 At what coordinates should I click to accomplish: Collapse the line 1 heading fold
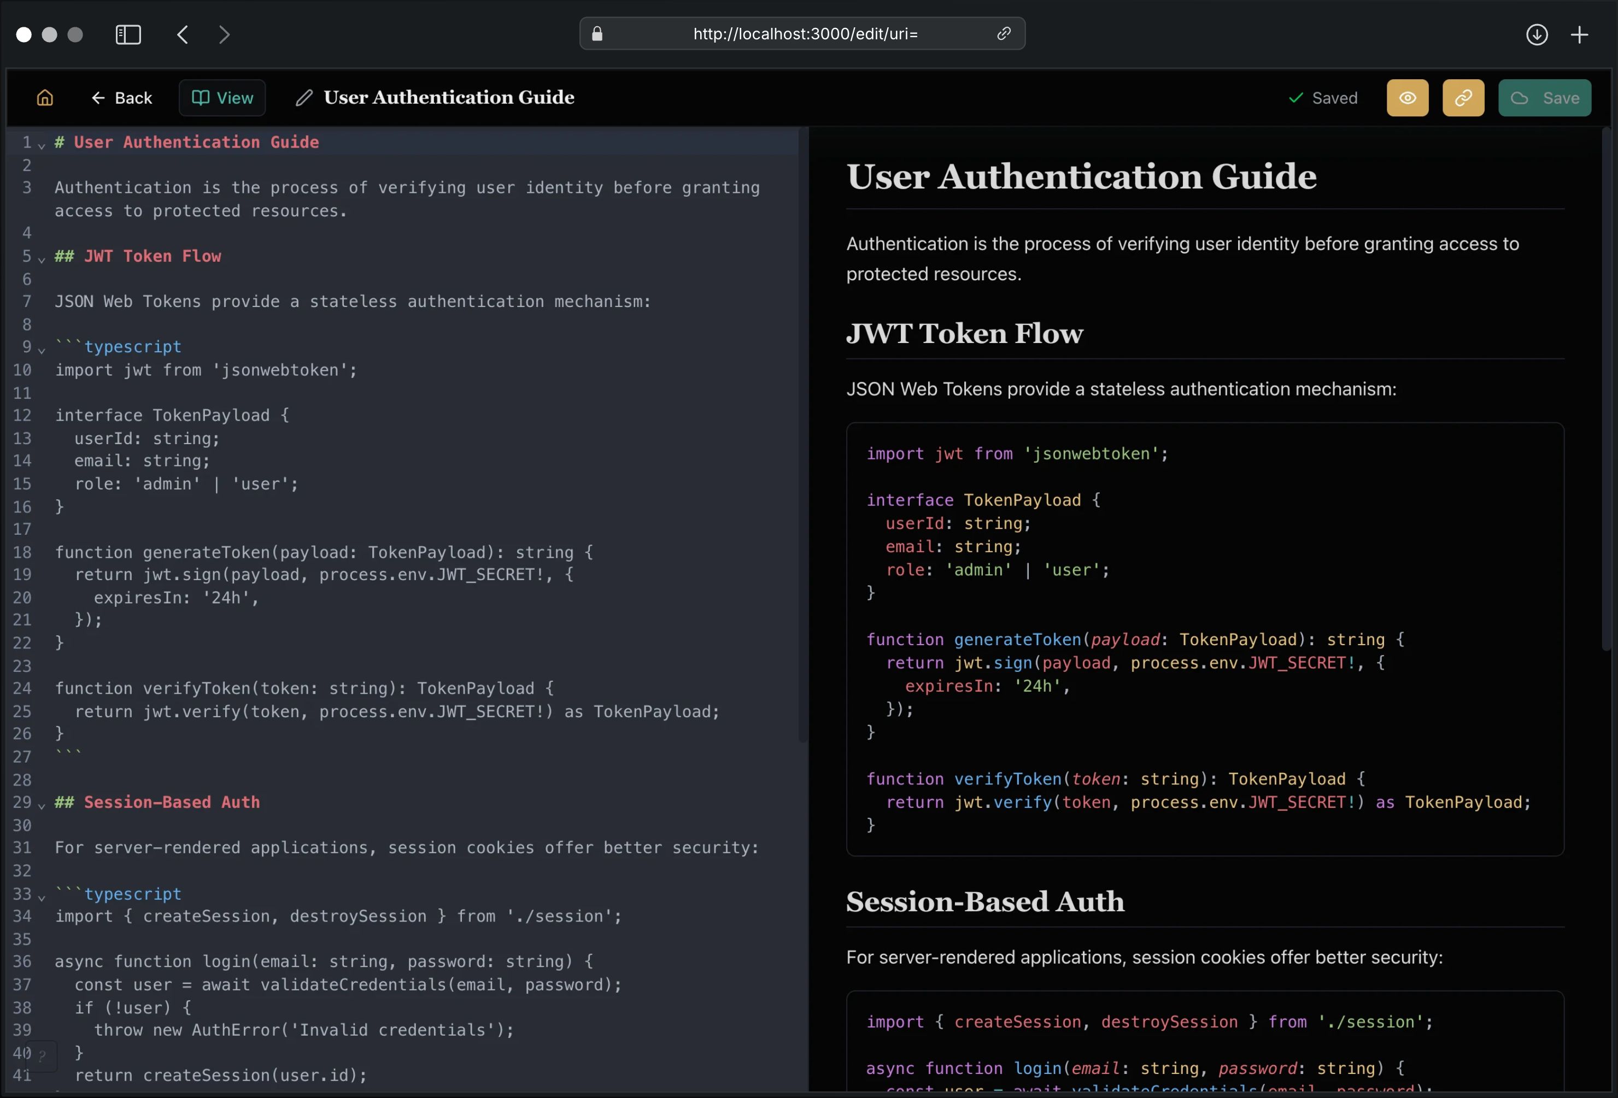tap(42, 145)
